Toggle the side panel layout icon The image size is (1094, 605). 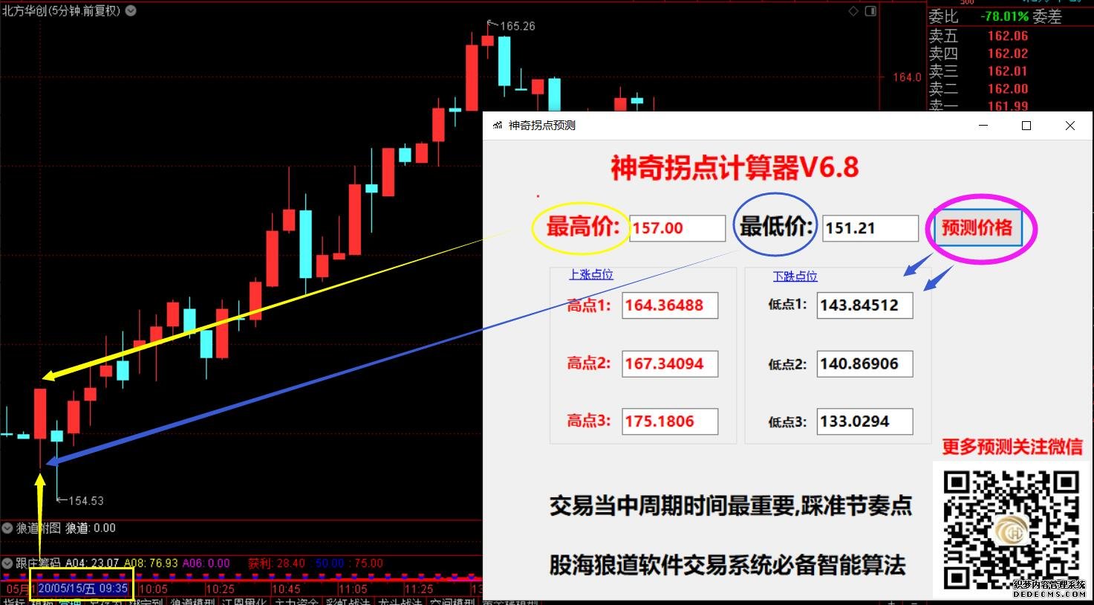[871, 11]
